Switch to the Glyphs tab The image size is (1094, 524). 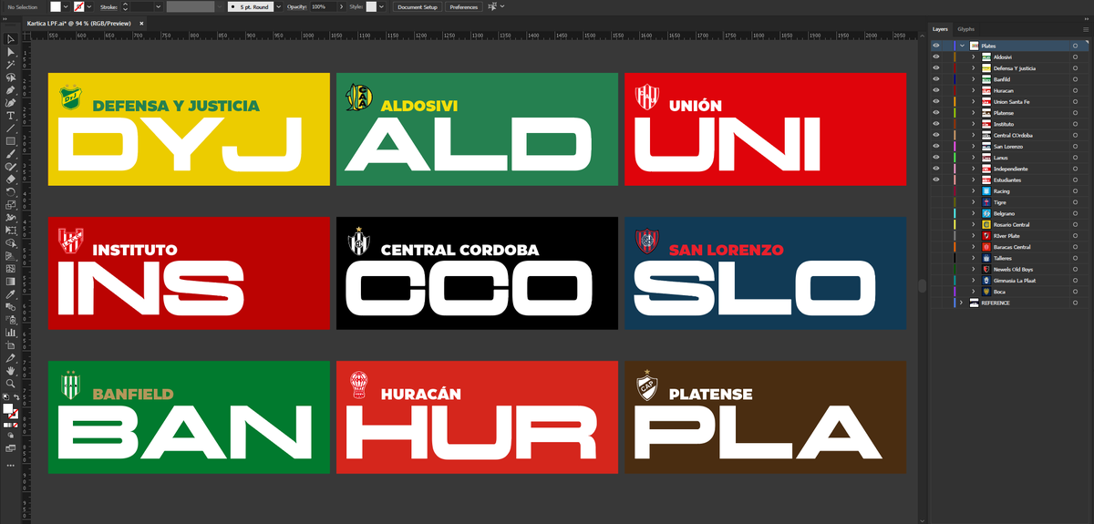[x=965, y=29]
